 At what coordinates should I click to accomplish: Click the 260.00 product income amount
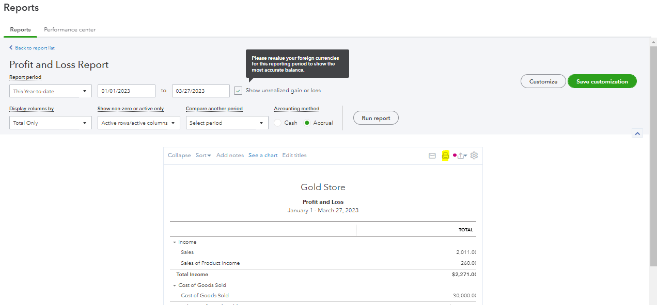click(x=468, y=263)
